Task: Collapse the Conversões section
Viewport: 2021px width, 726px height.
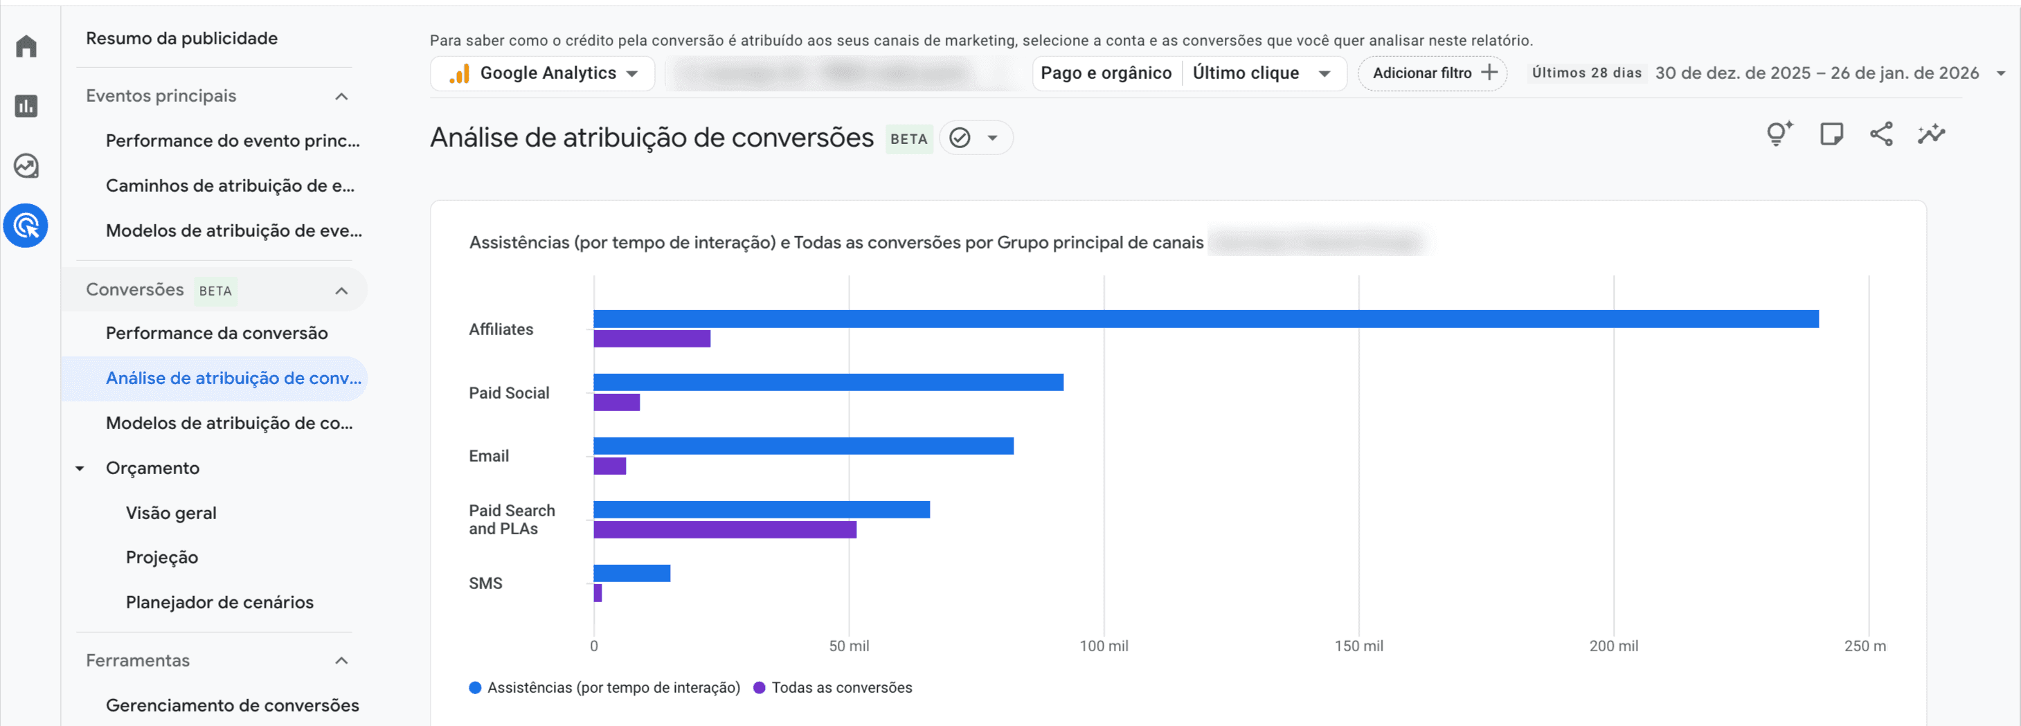Action: (x=341, y=289)
